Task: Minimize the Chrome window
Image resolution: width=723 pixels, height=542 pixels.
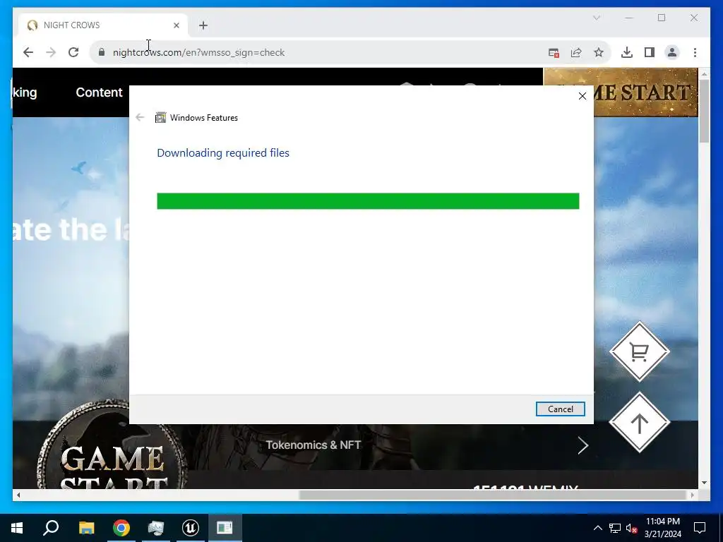Action: coord(629,18)
